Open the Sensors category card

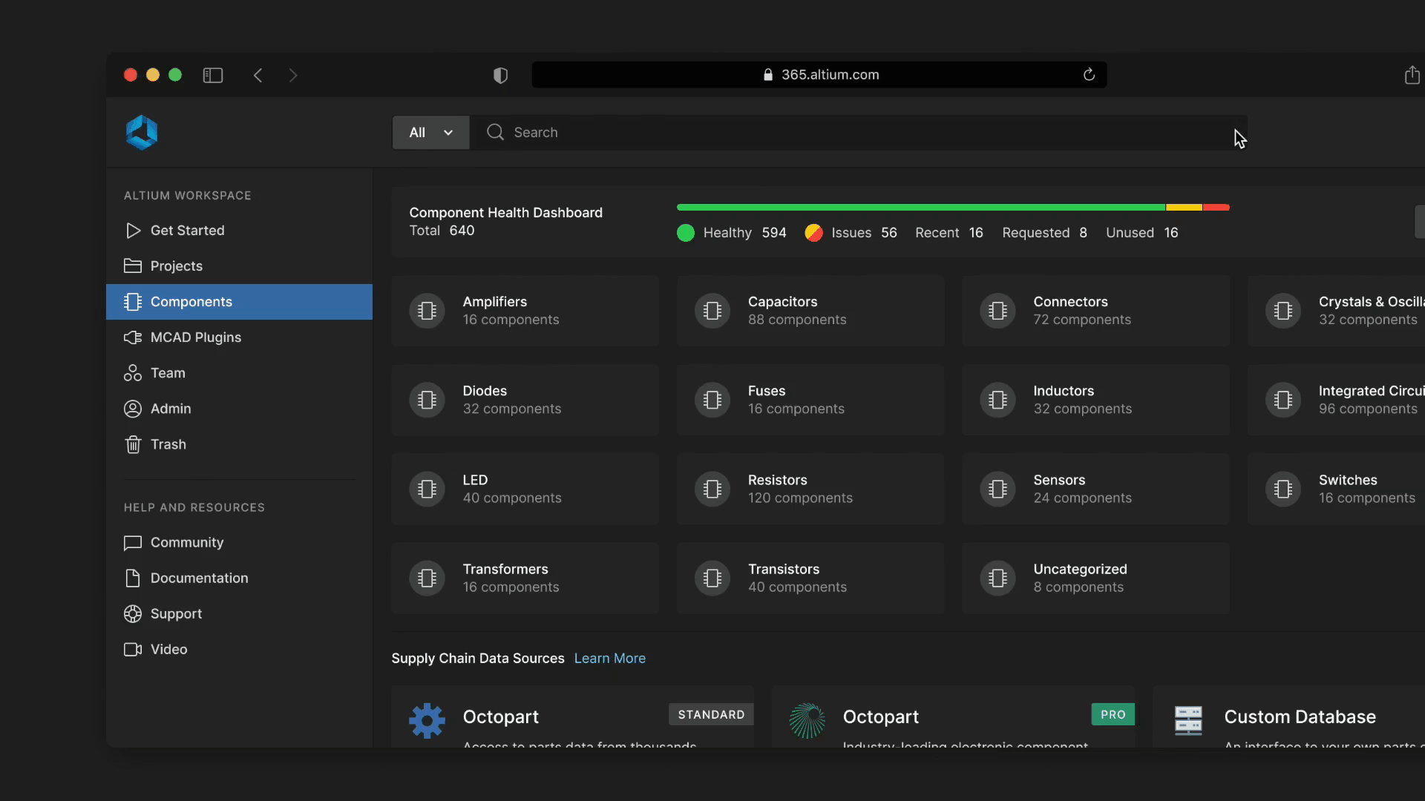coord(1095,489)
